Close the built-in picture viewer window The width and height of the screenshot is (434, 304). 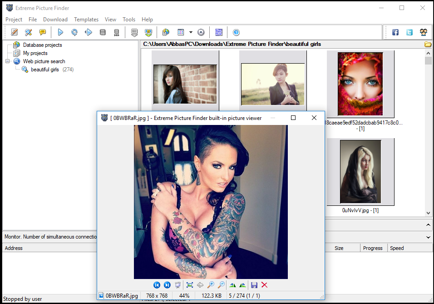tap(314, 118)
